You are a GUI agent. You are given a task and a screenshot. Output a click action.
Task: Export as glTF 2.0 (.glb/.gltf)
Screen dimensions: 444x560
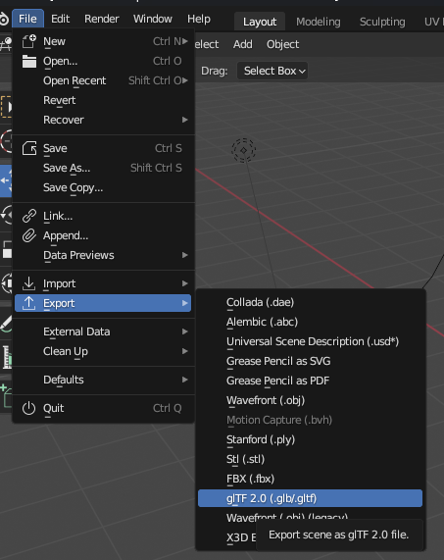pos(310,498)
